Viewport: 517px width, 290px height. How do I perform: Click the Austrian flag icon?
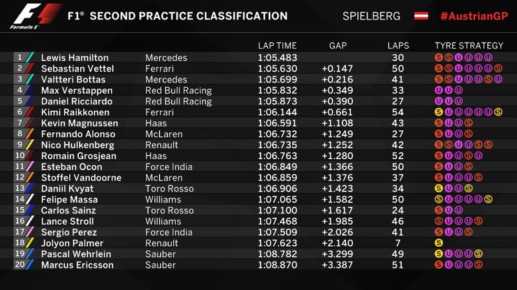421,15
